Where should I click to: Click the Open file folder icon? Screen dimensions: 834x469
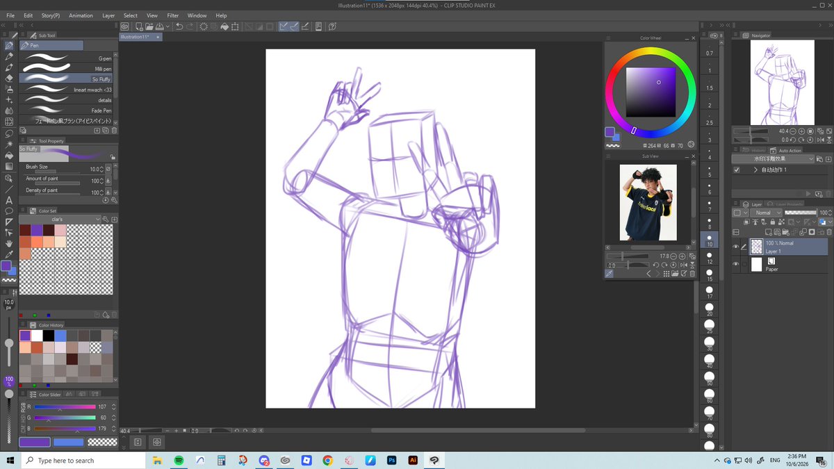click(x=149, y=26)
